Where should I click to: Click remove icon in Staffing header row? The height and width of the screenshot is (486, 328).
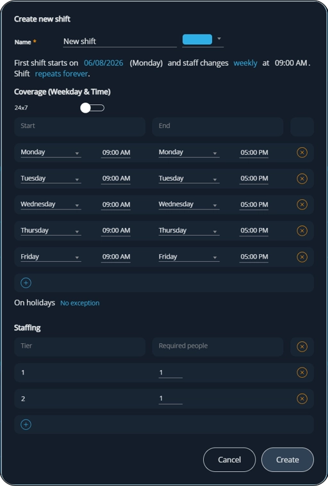click(x=302, y=346)
